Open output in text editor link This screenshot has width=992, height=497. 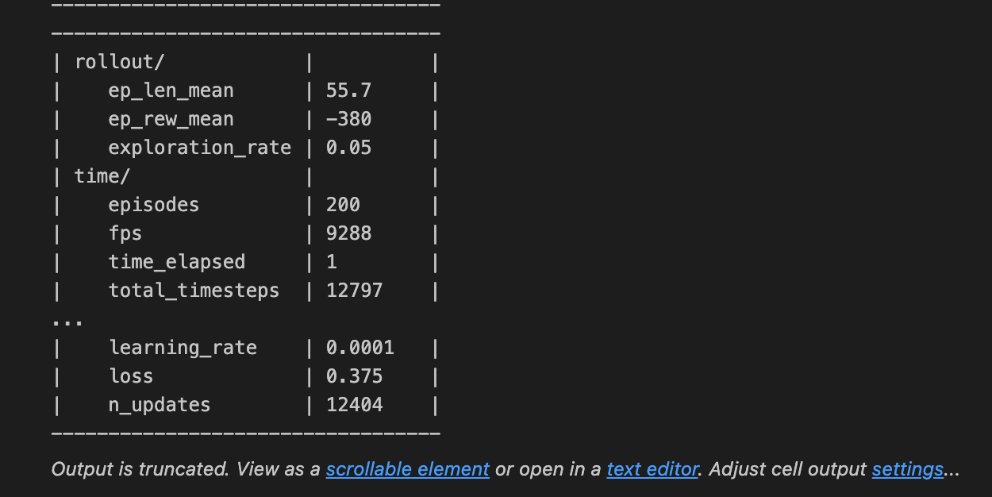pyautogui.click(x=652, y=469)
